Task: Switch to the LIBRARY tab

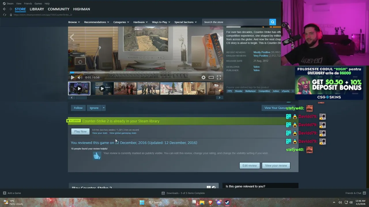Action: point(37,9)
